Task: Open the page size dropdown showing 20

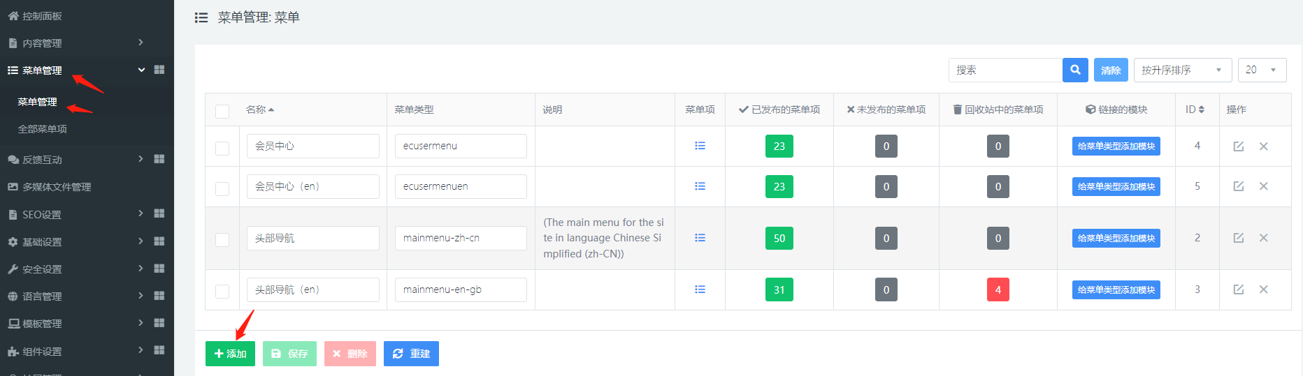Action: pyautogui.click(x=1262, y=70)
